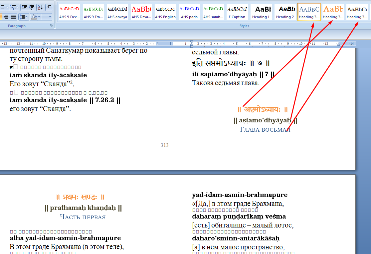Image resolution: width=371 pixels, height=254 pixels.
Task: Apply the AHS 9 Dev... style
Action: click(x=69, y=12)
